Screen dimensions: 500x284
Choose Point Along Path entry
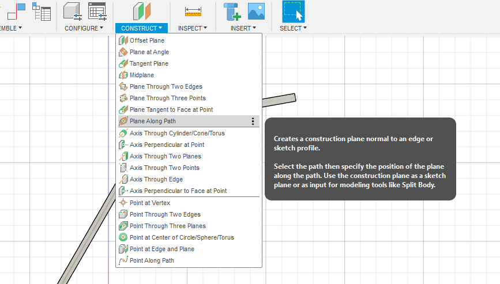(189, 260)
